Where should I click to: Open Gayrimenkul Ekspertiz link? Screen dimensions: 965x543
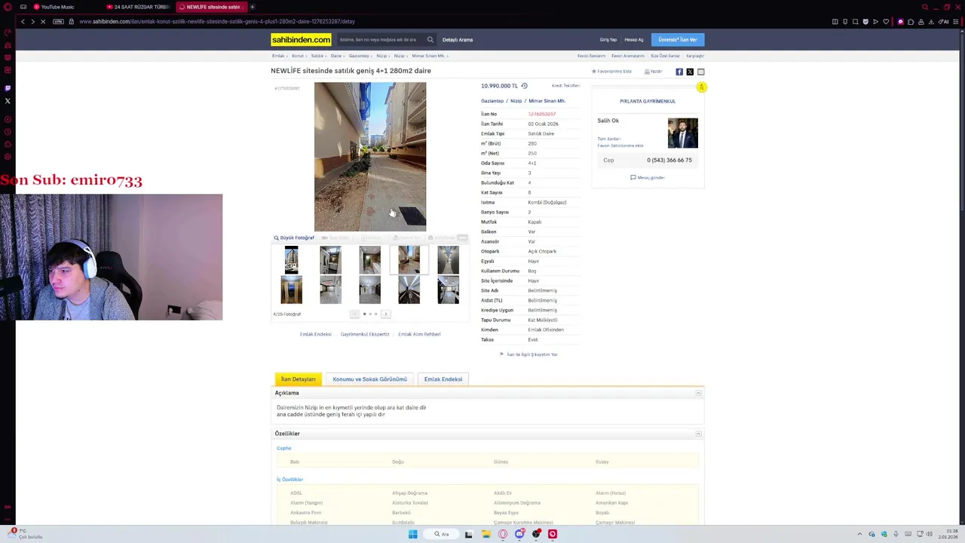tap(365, 334)
